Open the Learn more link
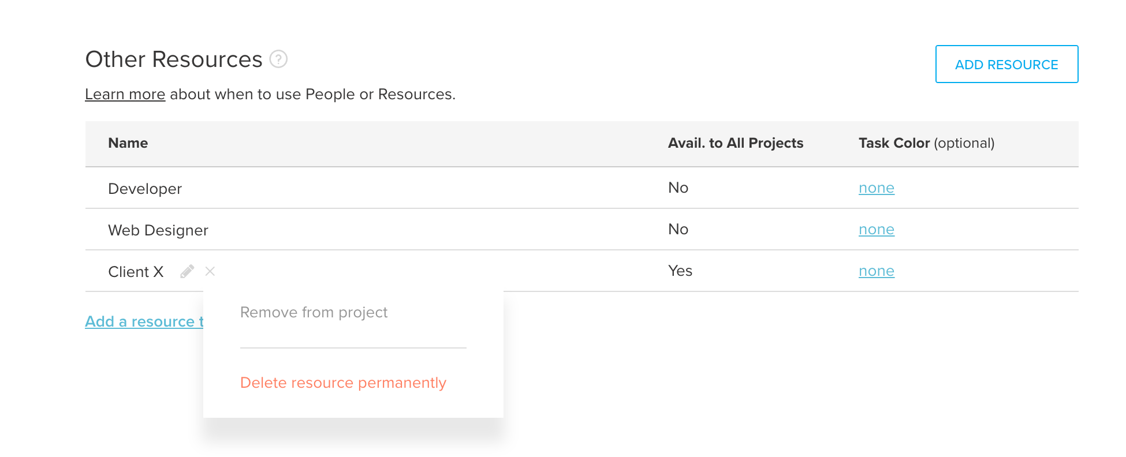1126x457 pixels. [x=125, y=93]
